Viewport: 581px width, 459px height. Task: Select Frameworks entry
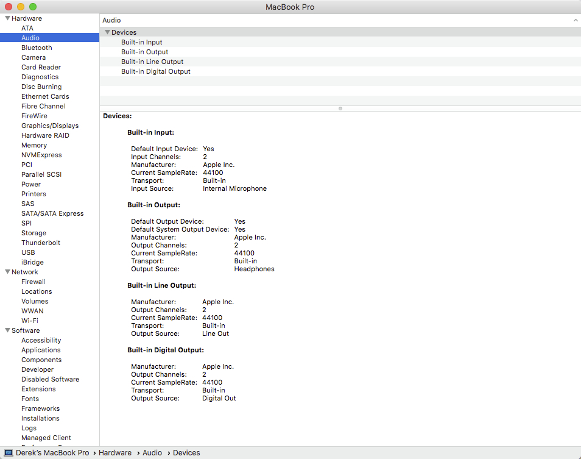pos(40,408)
